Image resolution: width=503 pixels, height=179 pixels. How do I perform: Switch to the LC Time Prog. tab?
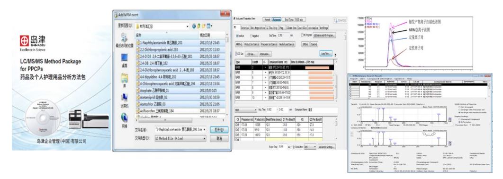[272, 28]
